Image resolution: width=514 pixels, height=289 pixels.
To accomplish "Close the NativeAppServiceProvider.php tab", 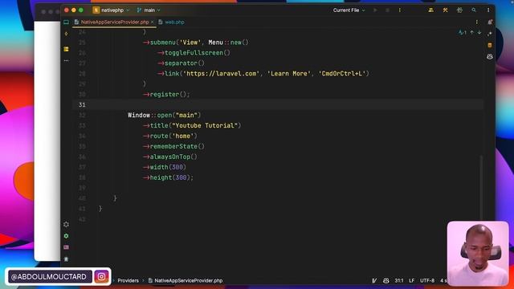I will pos(153,22).
